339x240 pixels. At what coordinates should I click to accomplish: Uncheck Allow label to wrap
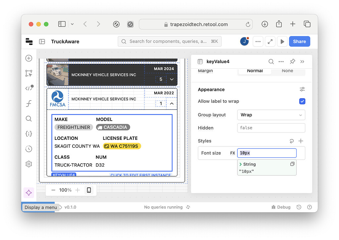[302, 101]
